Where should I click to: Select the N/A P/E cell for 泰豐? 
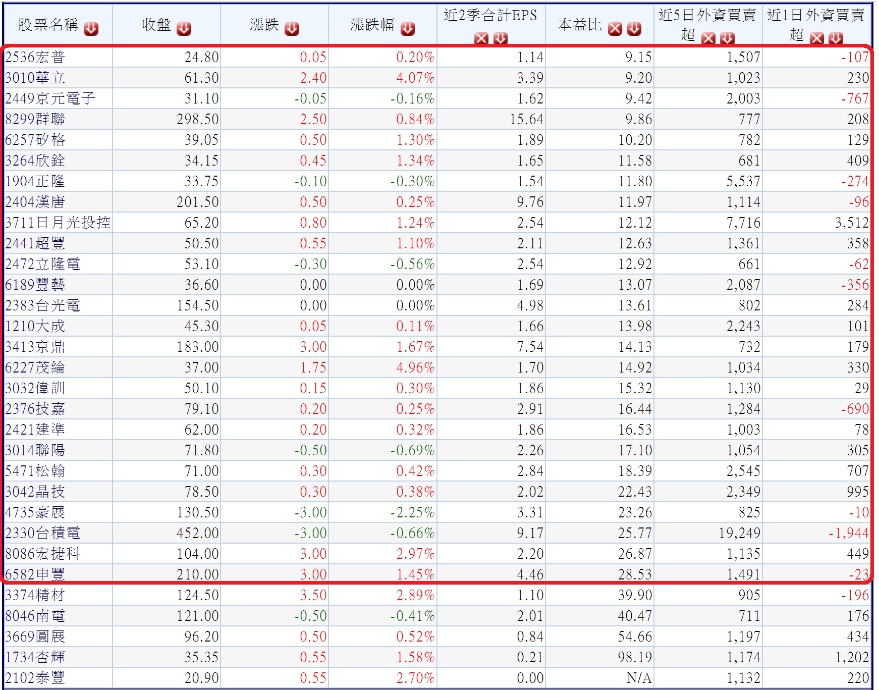click(x=639, y=678)
